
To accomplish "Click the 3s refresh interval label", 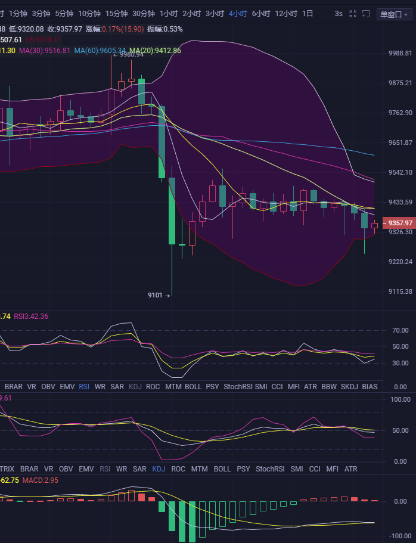I will [x=339, y=13].
